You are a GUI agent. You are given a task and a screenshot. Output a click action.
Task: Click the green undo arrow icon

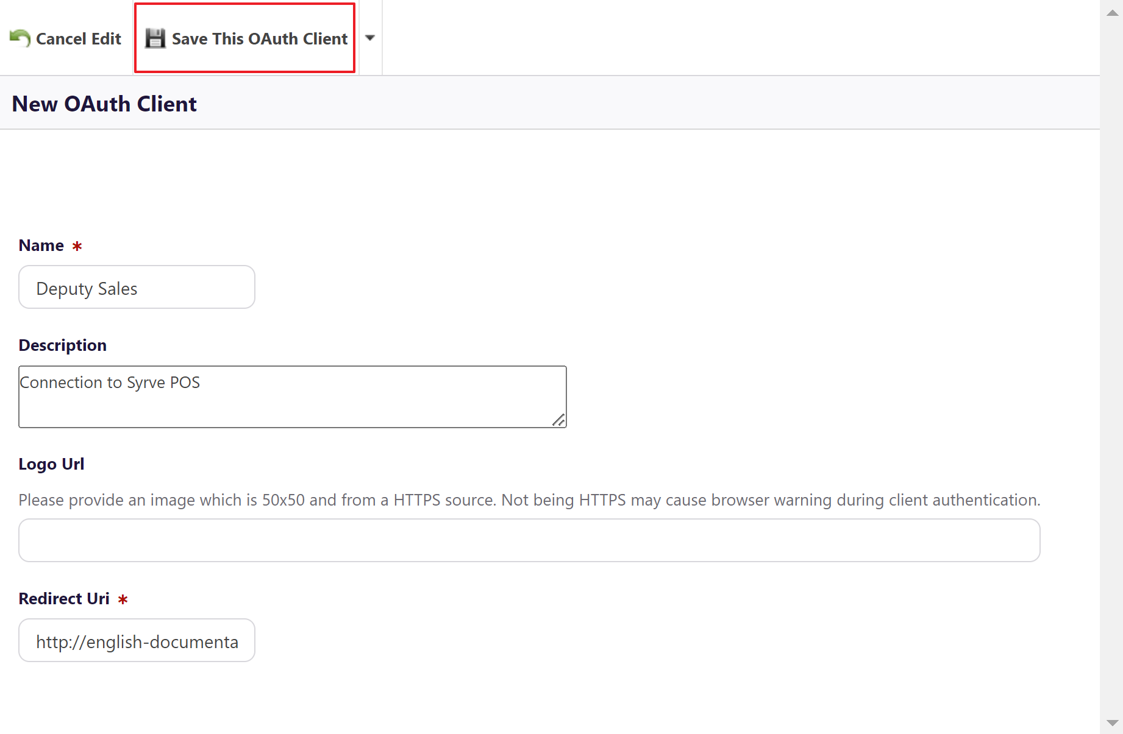[20, 38]
